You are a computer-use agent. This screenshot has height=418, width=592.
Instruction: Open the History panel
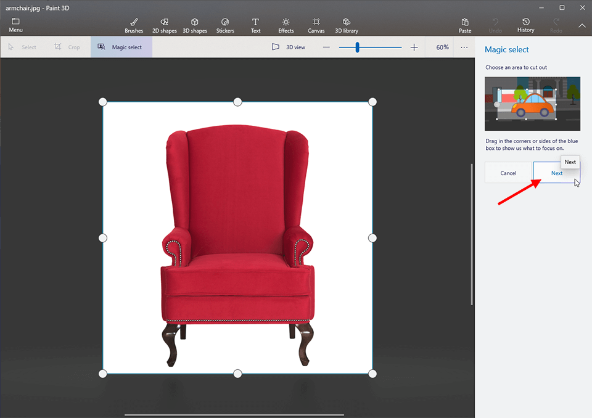(x=525, y=25)
